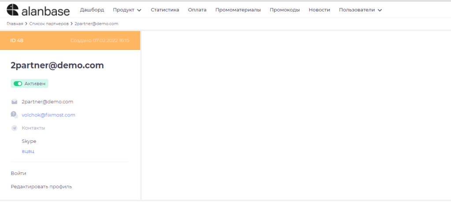The height and width of the screenshot is (220, 451).
Task: Open the Оплата page
Action: tap(197, 10)
